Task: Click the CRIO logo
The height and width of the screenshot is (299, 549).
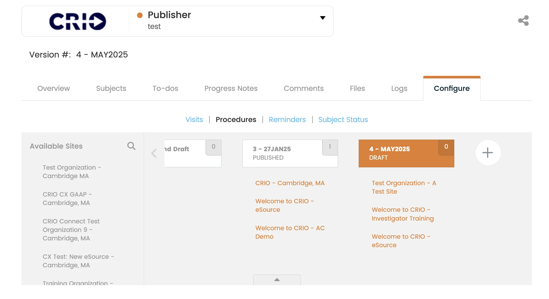Action: (x=77, y=21)
